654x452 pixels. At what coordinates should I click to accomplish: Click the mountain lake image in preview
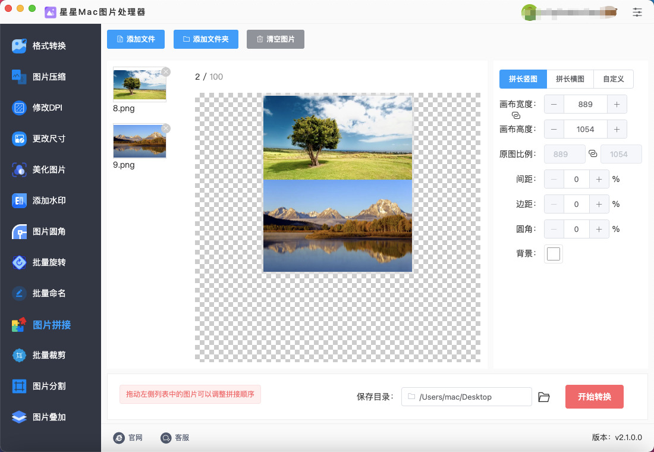[338, 226]
